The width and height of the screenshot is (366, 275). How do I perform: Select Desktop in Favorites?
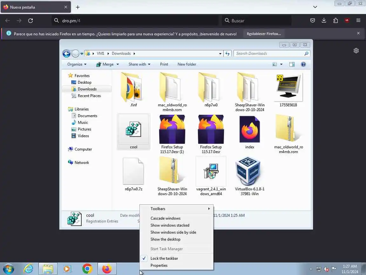point(85,82)
